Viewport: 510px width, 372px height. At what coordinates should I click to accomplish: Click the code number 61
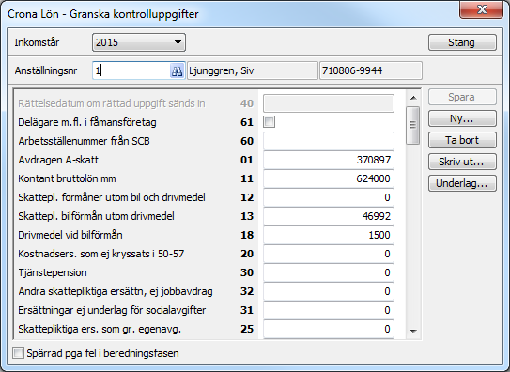pos(247,122)
